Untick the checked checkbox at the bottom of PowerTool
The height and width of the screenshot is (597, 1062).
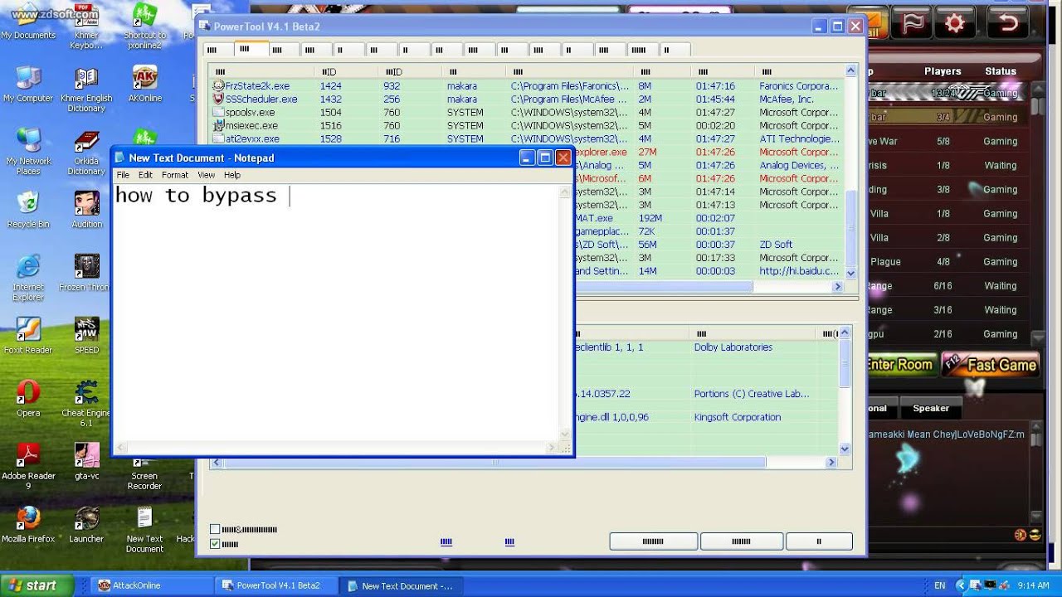(x=216, y=544)
